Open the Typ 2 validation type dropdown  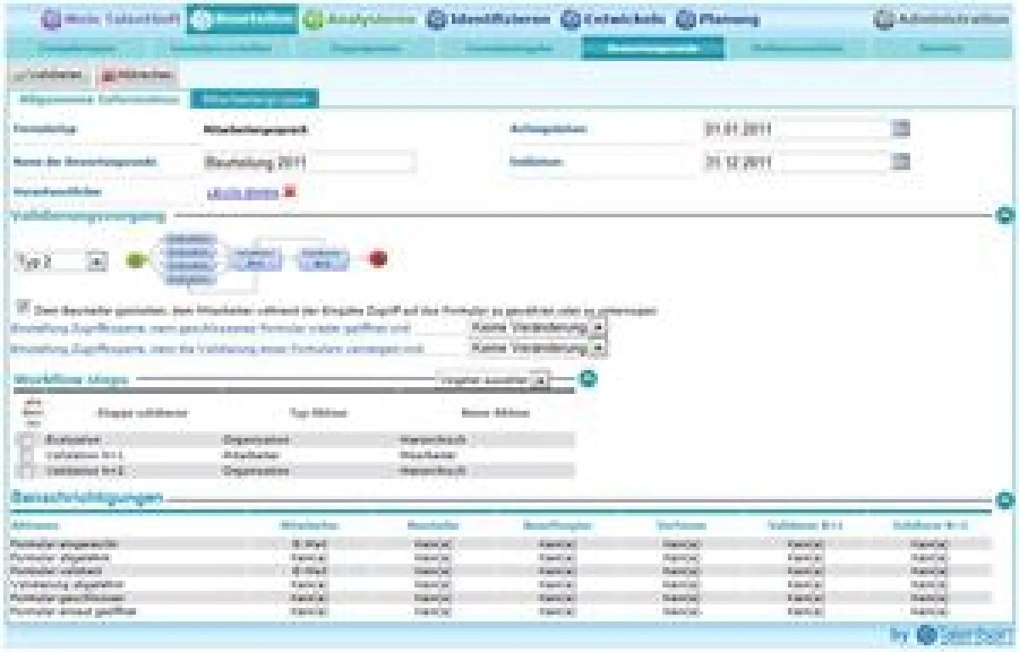coord(97,262)
